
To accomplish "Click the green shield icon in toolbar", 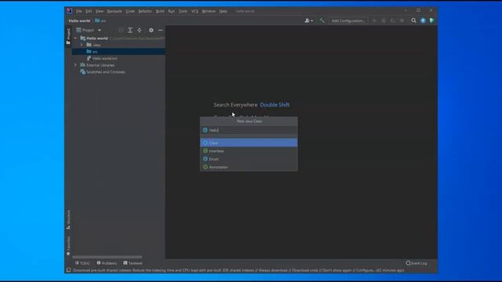I will point(431,21).
